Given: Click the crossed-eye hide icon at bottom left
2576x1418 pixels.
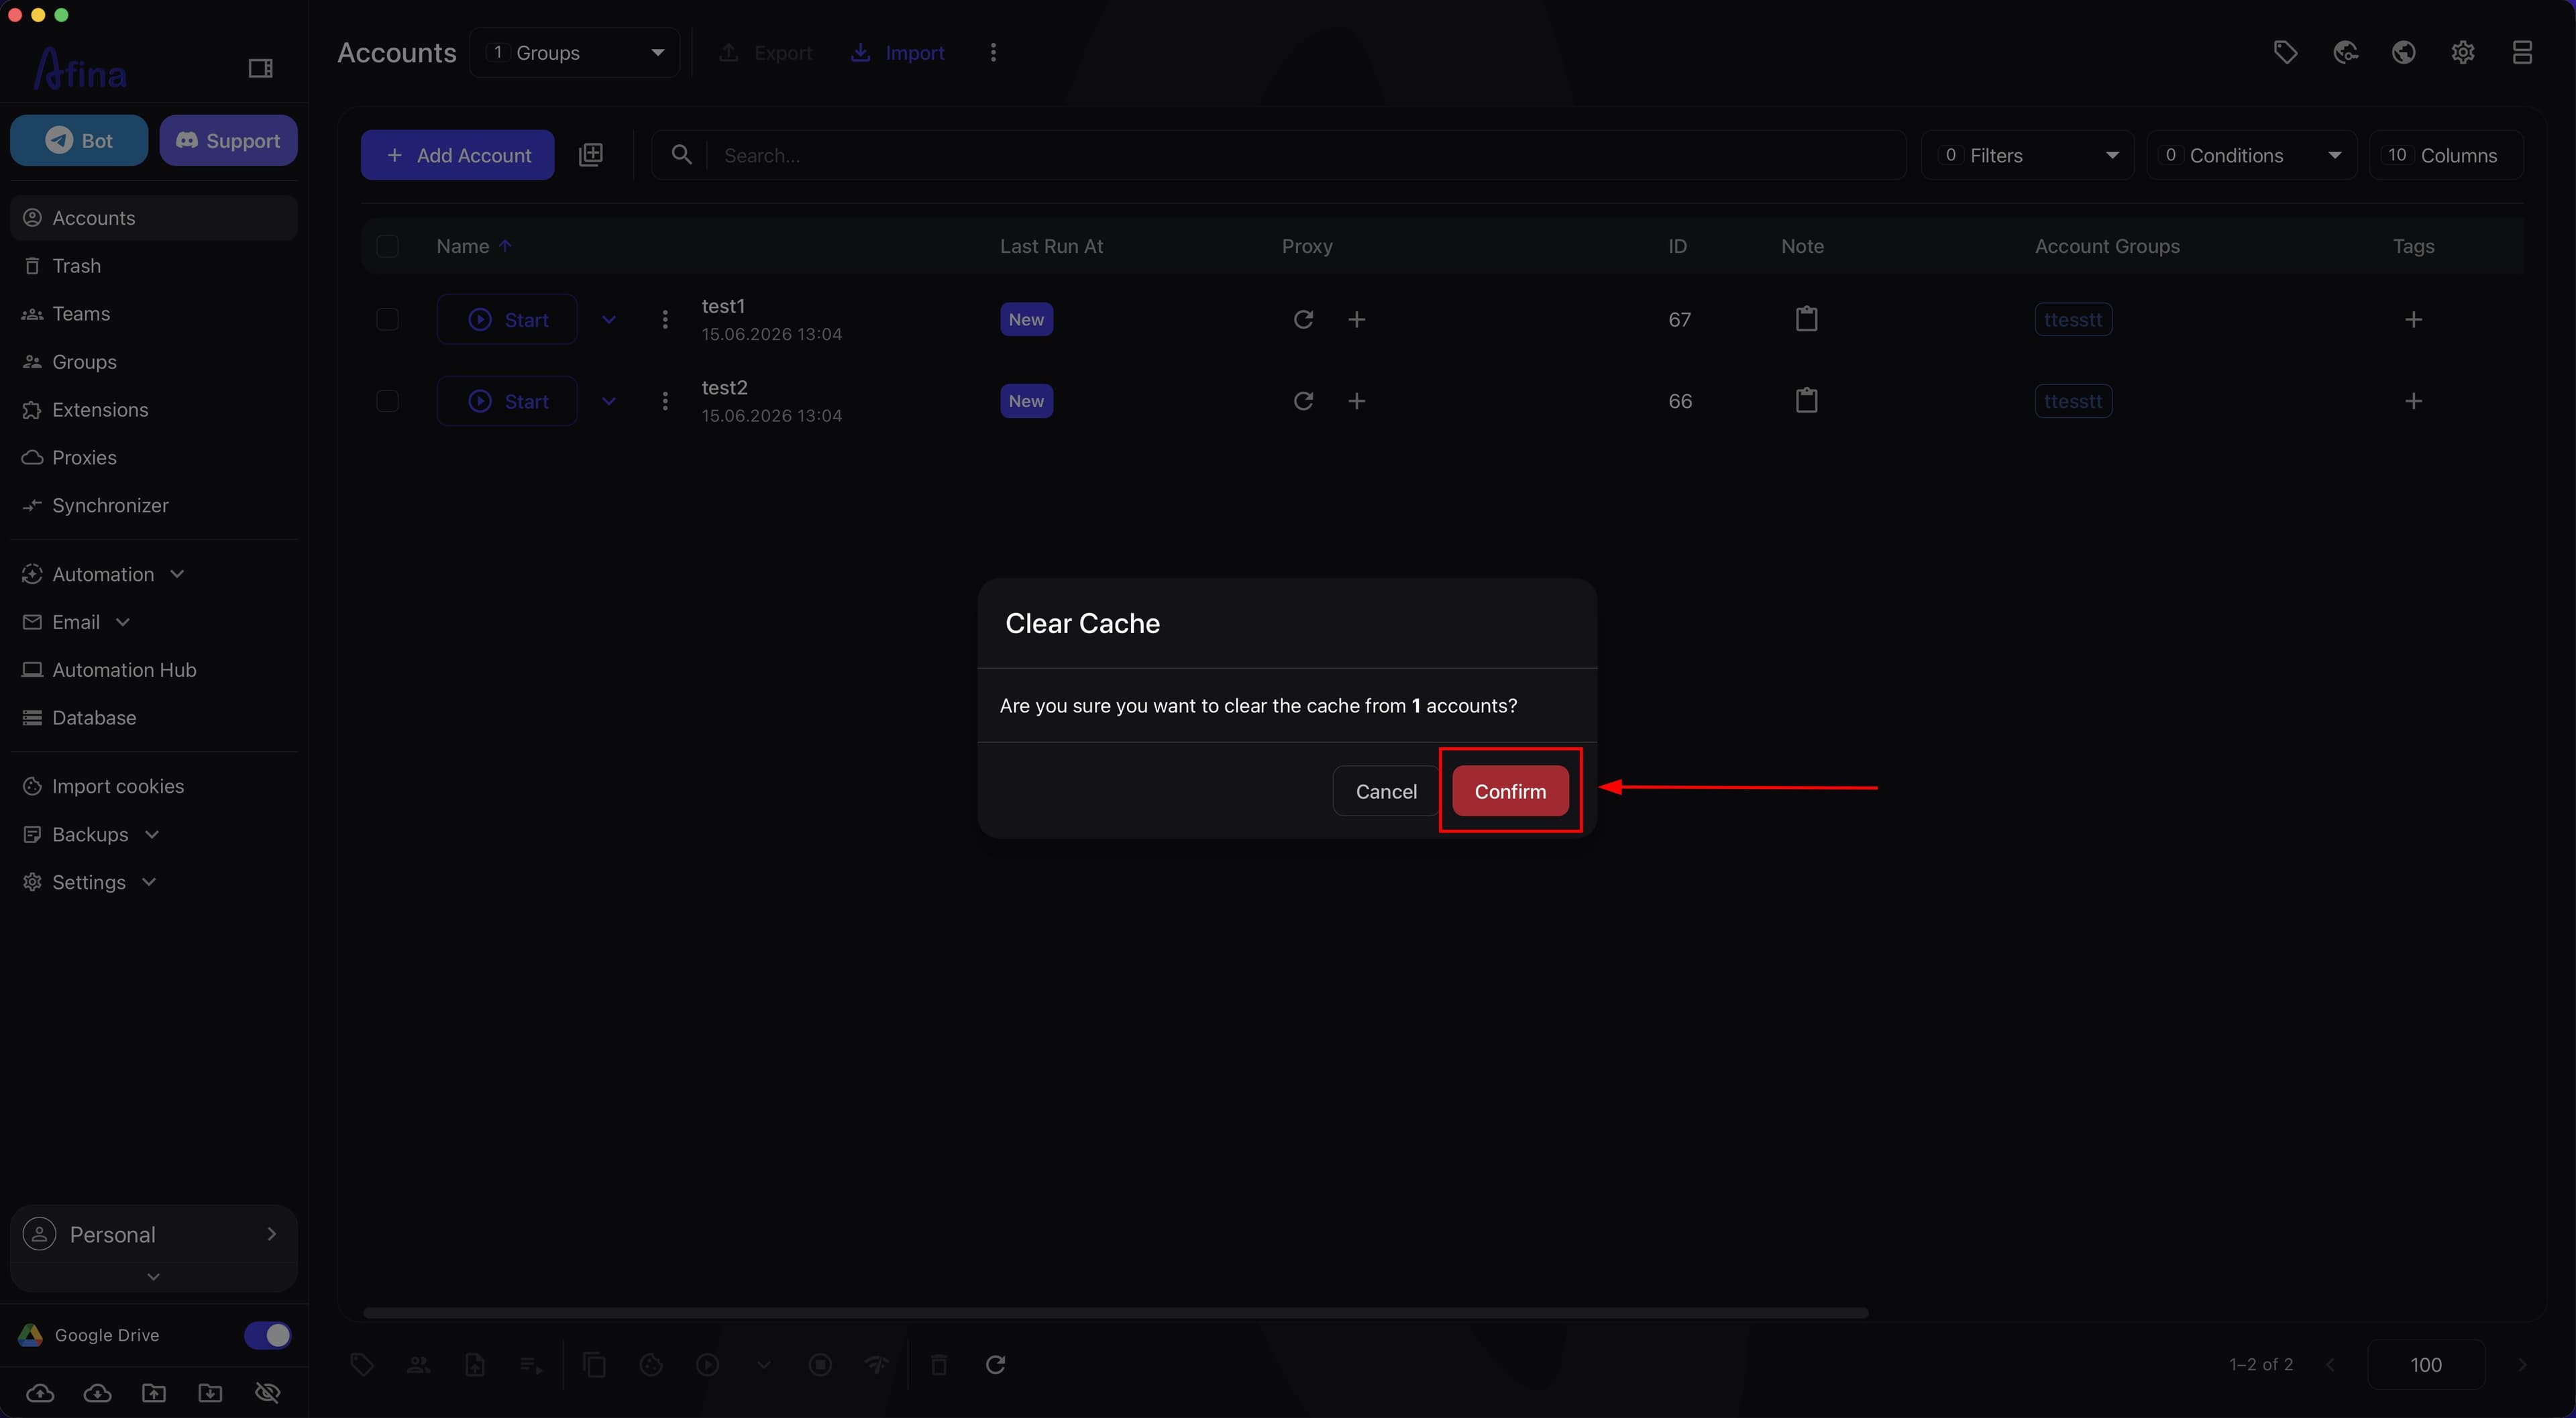Looking at the screenshot, I should (267, 1393).
